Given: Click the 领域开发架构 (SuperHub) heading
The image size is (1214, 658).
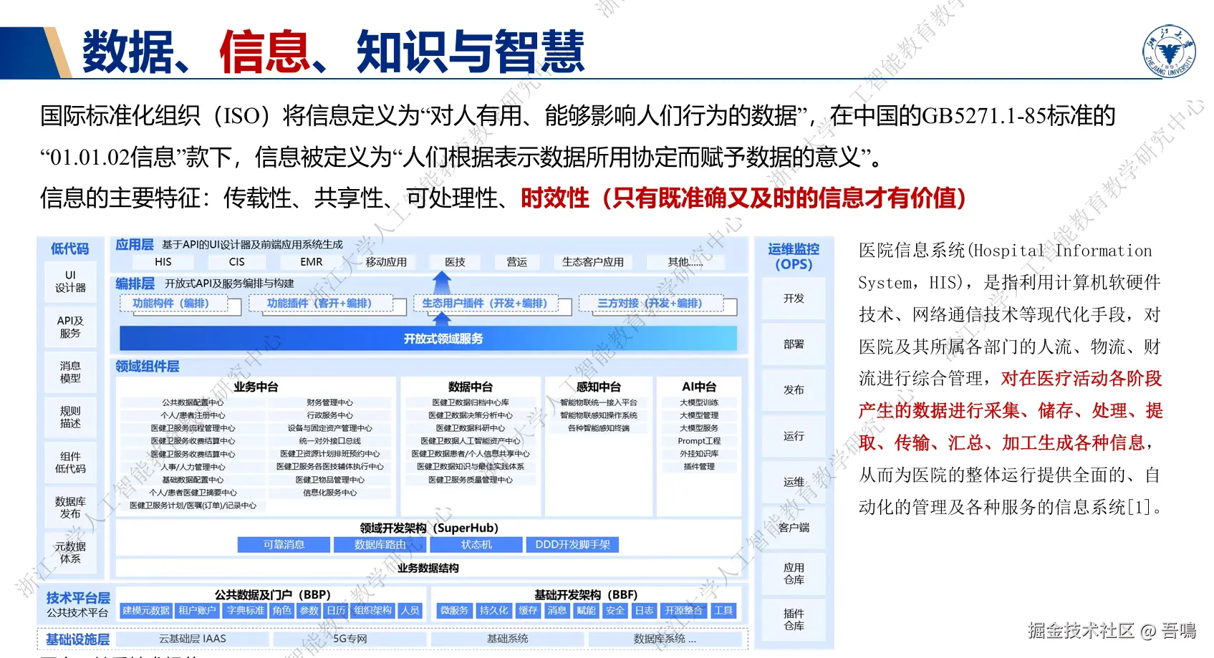Looking at the screenshot, I should coord(428,528).
